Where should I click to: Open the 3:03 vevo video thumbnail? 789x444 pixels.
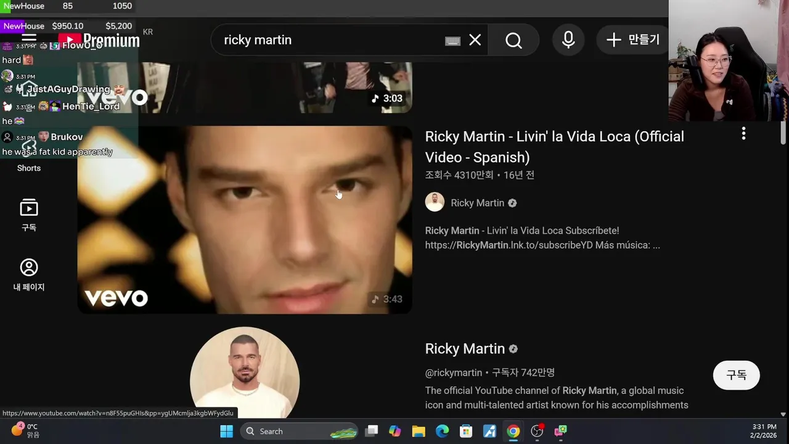pyautogui.click(x=245, y=88)
